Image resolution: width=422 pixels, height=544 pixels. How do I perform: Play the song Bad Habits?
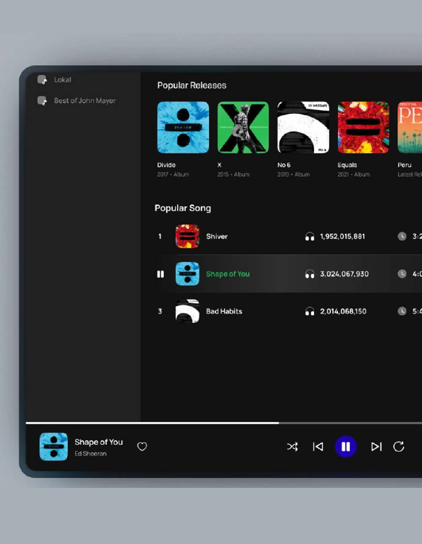[224, 311]
